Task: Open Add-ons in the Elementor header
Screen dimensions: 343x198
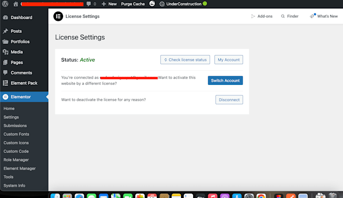Action: (x=262, y=16)
